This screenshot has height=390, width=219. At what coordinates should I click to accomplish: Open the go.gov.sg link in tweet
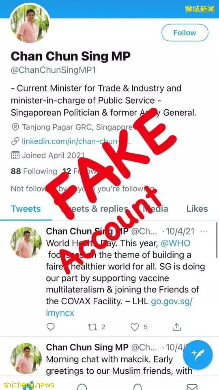pyautogui.click(x=119, y=307)
